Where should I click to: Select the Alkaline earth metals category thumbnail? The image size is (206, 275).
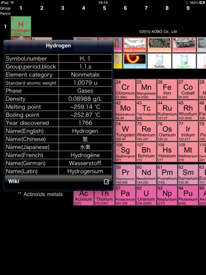(x=159, y=45)
